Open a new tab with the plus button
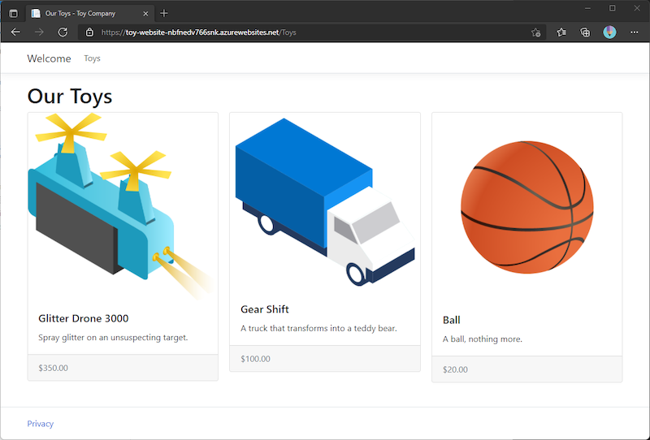Viewport: 650px width, 440px height. point(164,13)
